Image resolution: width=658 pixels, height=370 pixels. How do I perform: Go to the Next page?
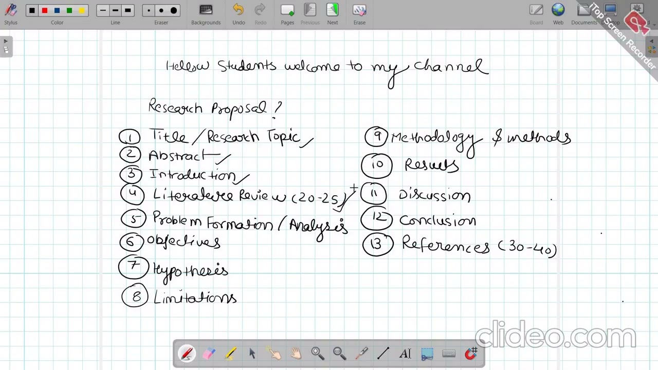coord(333,14)
